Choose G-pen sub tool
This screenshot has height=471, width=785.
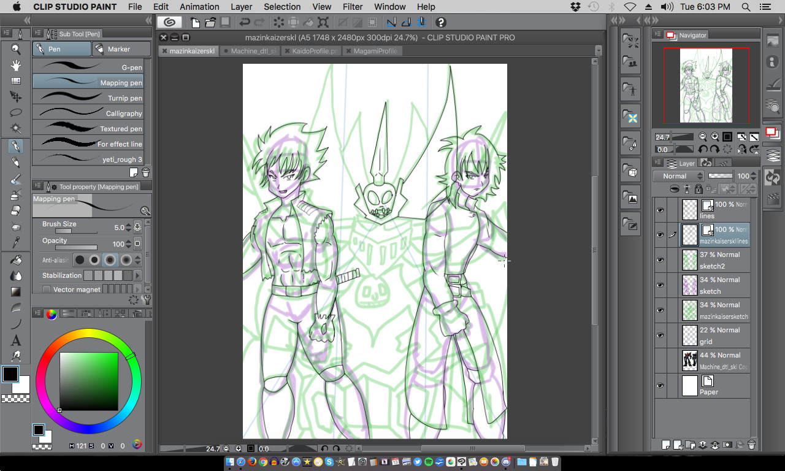pos(88,67)
